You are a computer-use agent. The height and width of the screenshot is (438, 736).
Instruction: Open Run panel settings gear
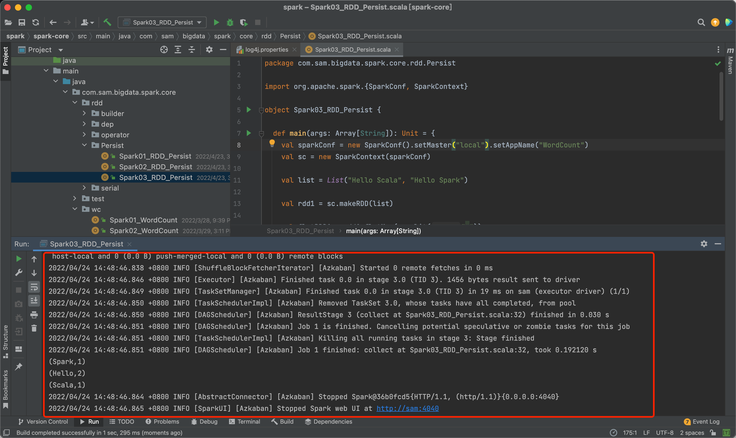(704, 244)
